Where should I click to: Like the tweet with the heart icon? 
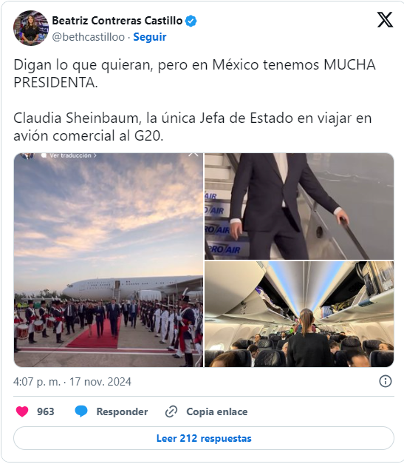tap(22, 411)
